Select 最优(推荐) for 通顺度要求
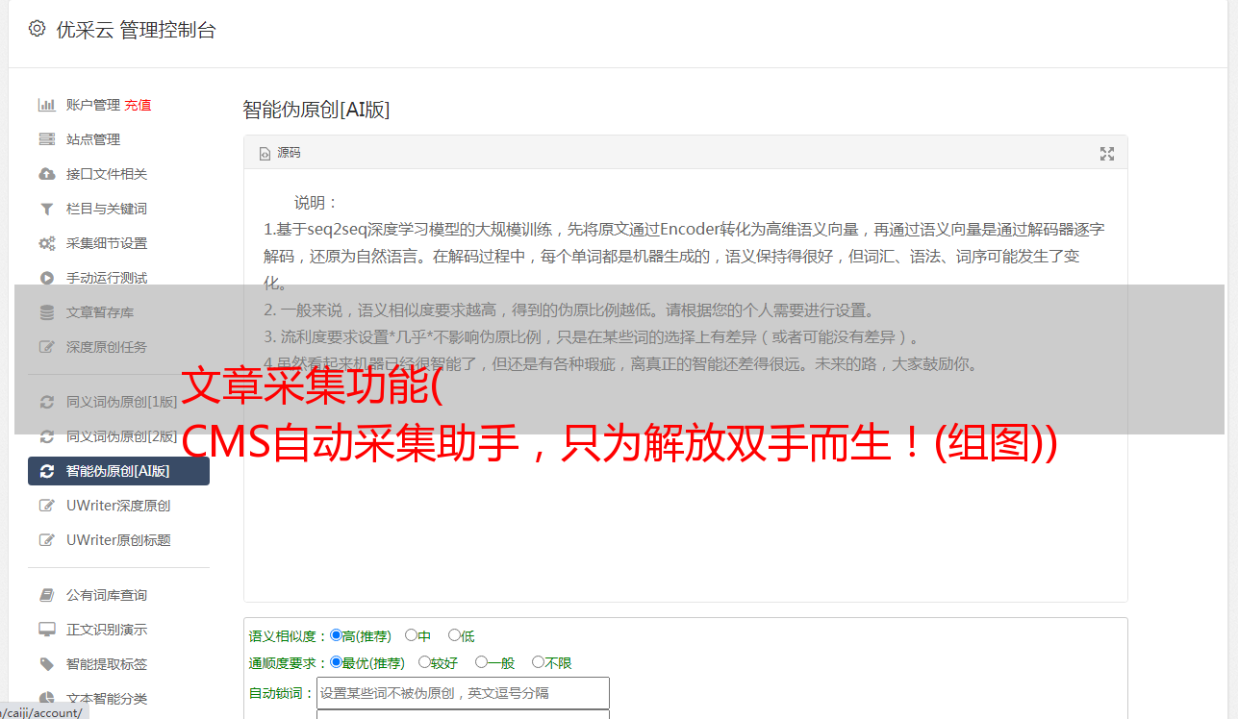 point(336,662)
